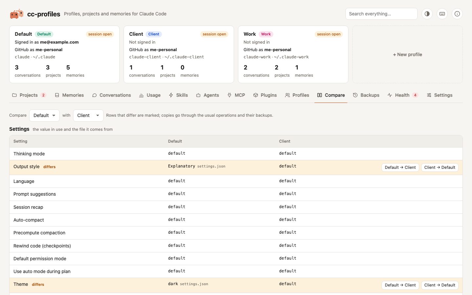The height and width of the screenshot is (295, 472).
Task: Open the first profile dropdown showing Default
Action: coord(44,115)
